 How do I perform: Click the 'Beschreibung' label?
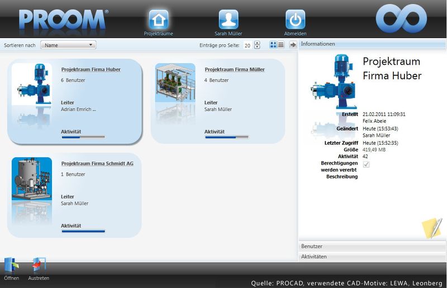coord(342,176)
